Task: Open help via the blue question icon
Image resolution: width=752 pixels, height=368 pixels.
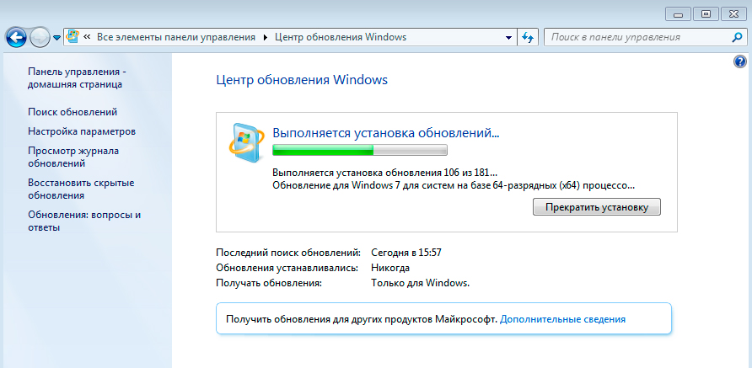Action: (x=740, y=61)
